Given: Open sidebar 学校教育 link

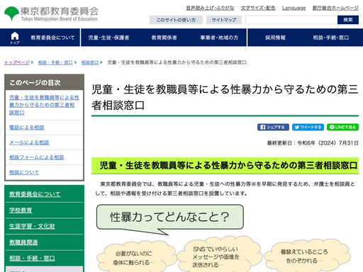Looking at the screenshot, I should coord(21,210).
